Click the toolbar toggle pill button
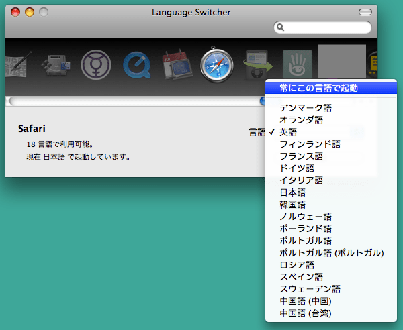 coord(365,12)
